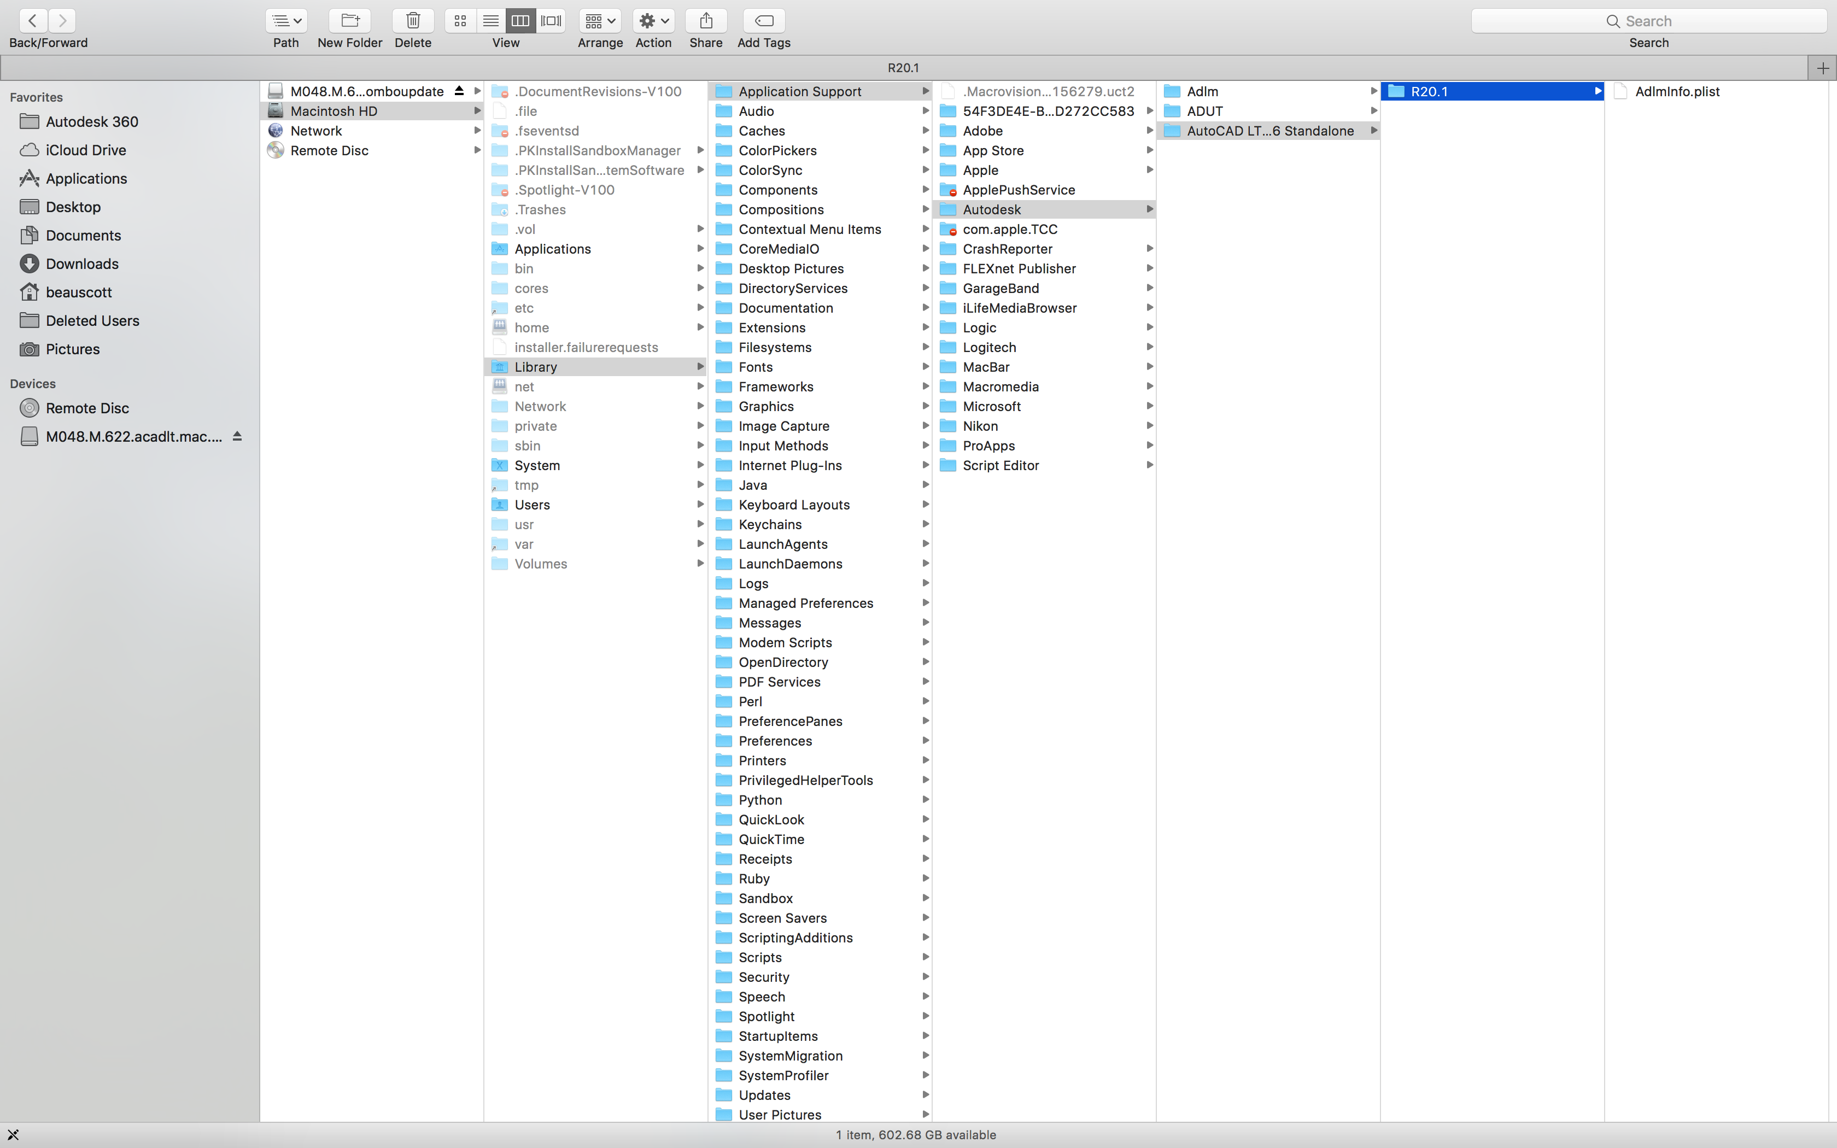Click the Share toolbar icon
The height and width of the screenshot is (1148, 1837).
click(705, 21)
